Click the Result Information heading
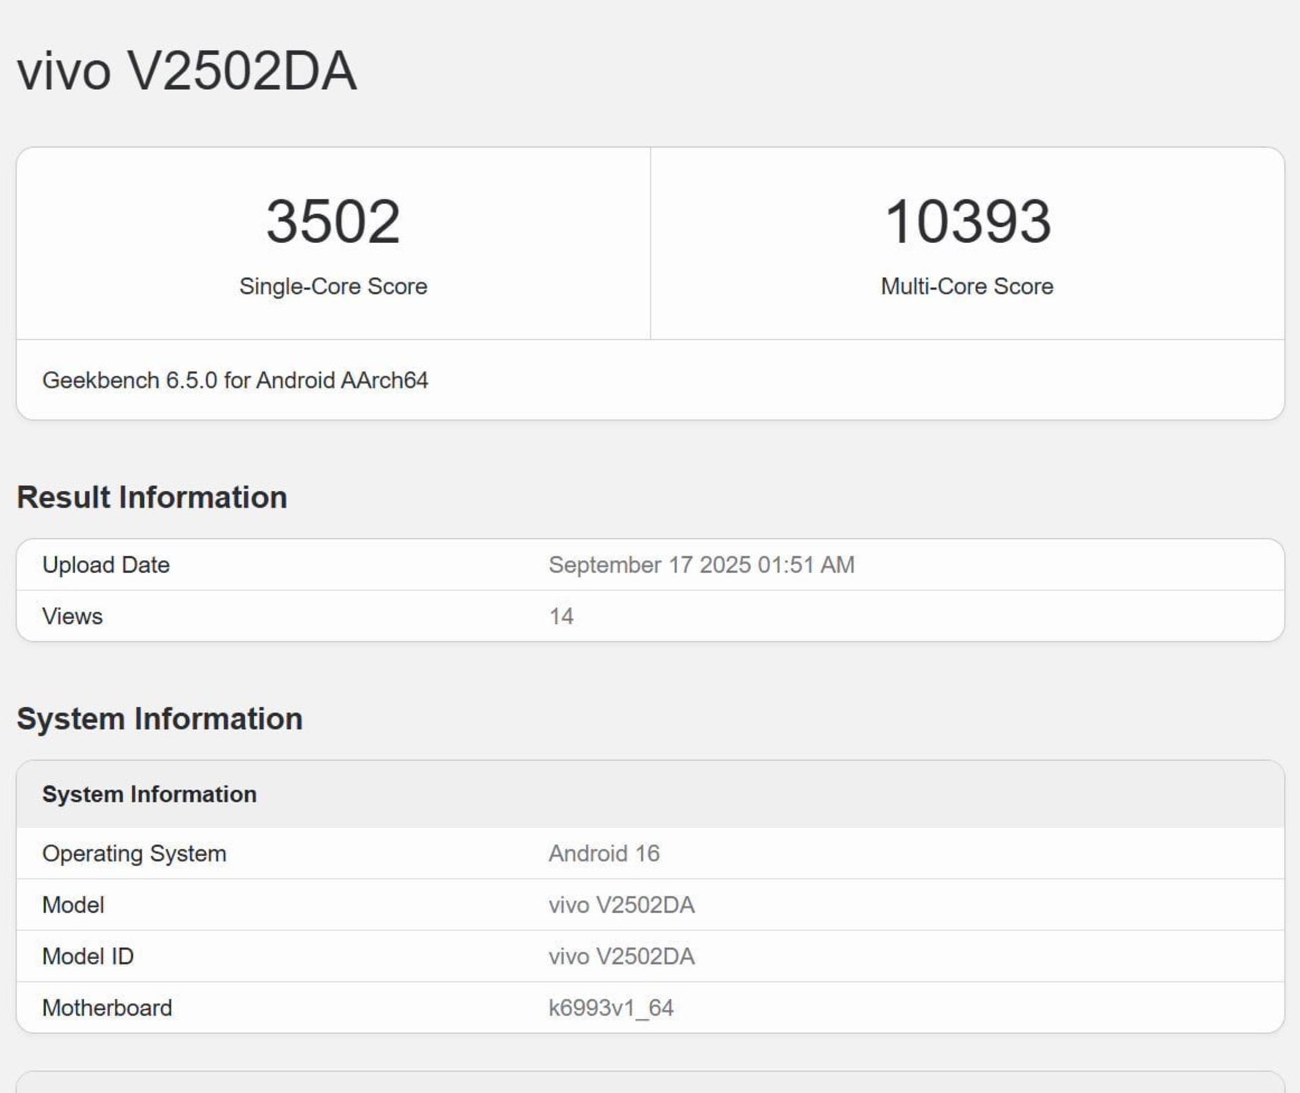 coord(152,497)
